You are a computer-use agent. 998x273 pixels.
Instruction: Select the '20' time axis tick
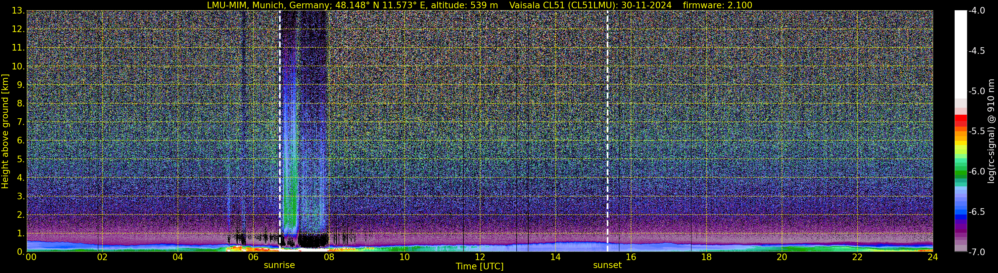click(782, 257)
